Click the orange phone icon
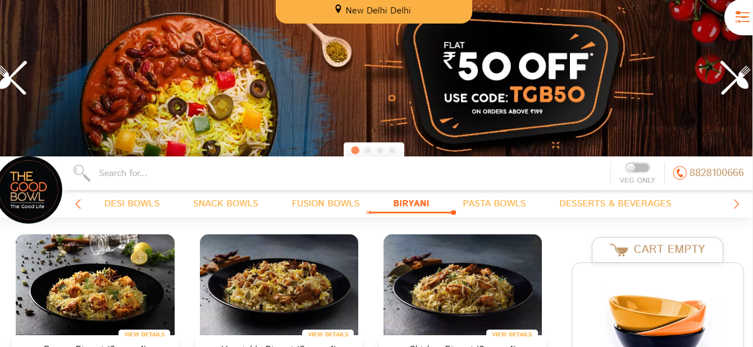This screenshot has height=347, width=753. coord(679,173)
